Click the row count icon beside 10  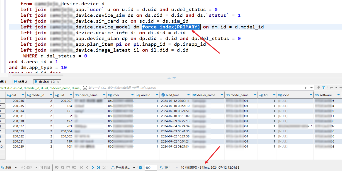click(161, 168)
